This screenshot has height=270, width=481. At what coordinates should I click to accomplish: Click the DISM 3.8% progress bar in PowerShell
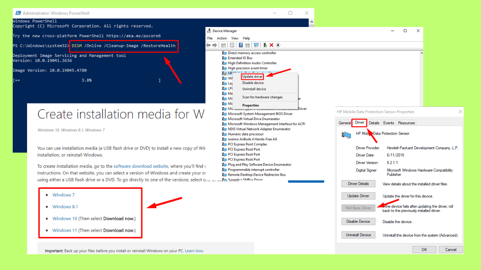(x=87, y=80)
